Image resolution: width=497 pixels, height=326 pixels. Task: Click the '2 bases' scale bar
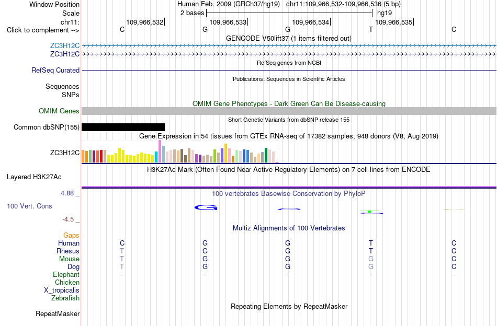289,13
